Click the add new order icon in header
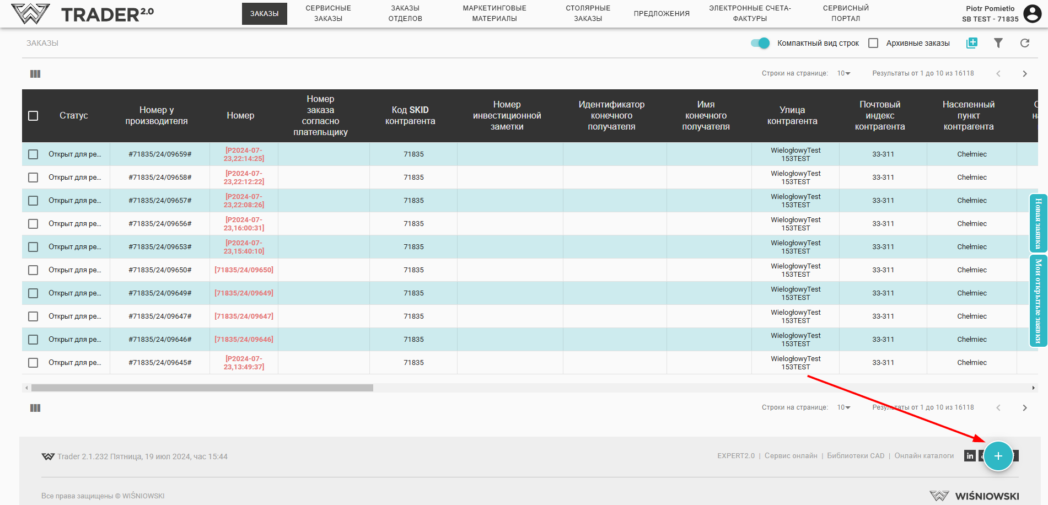Viewport: 1048px width, 505px height. pyautogui.click(x=971, y=43)
